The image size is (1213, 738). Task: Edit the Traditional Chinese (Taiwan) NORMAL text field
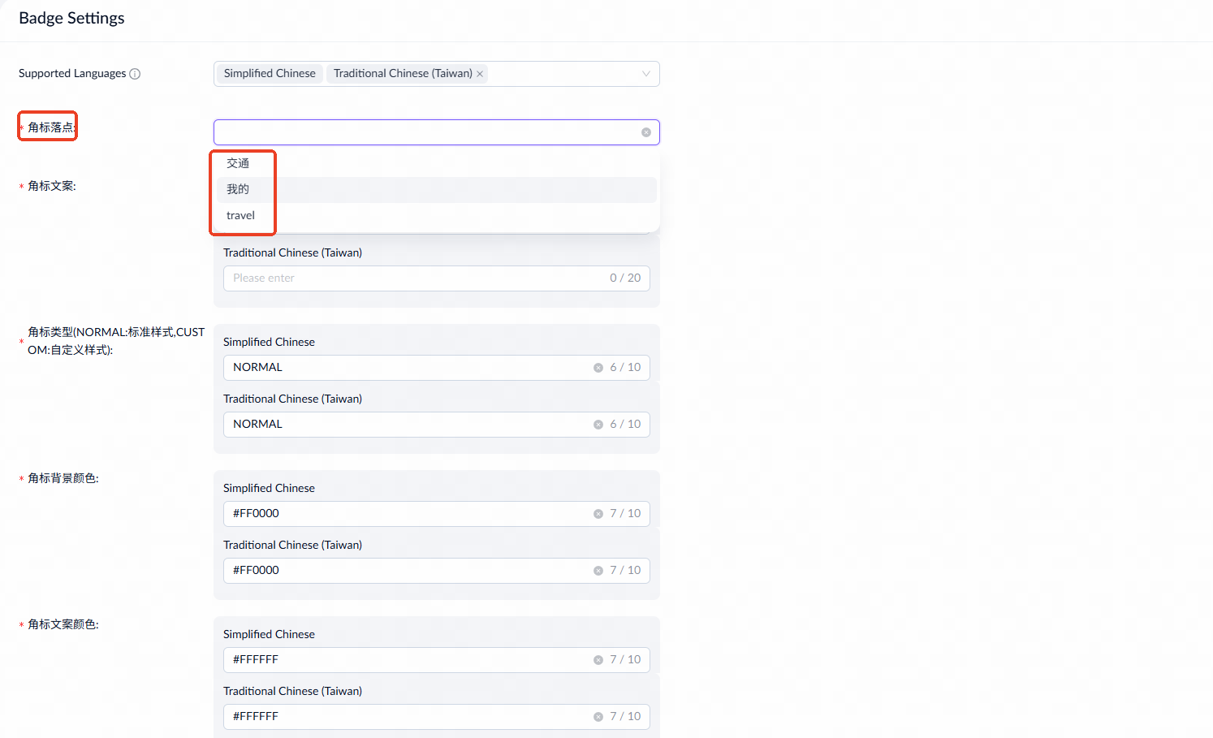pyautogui.click(x=406, y=425)
